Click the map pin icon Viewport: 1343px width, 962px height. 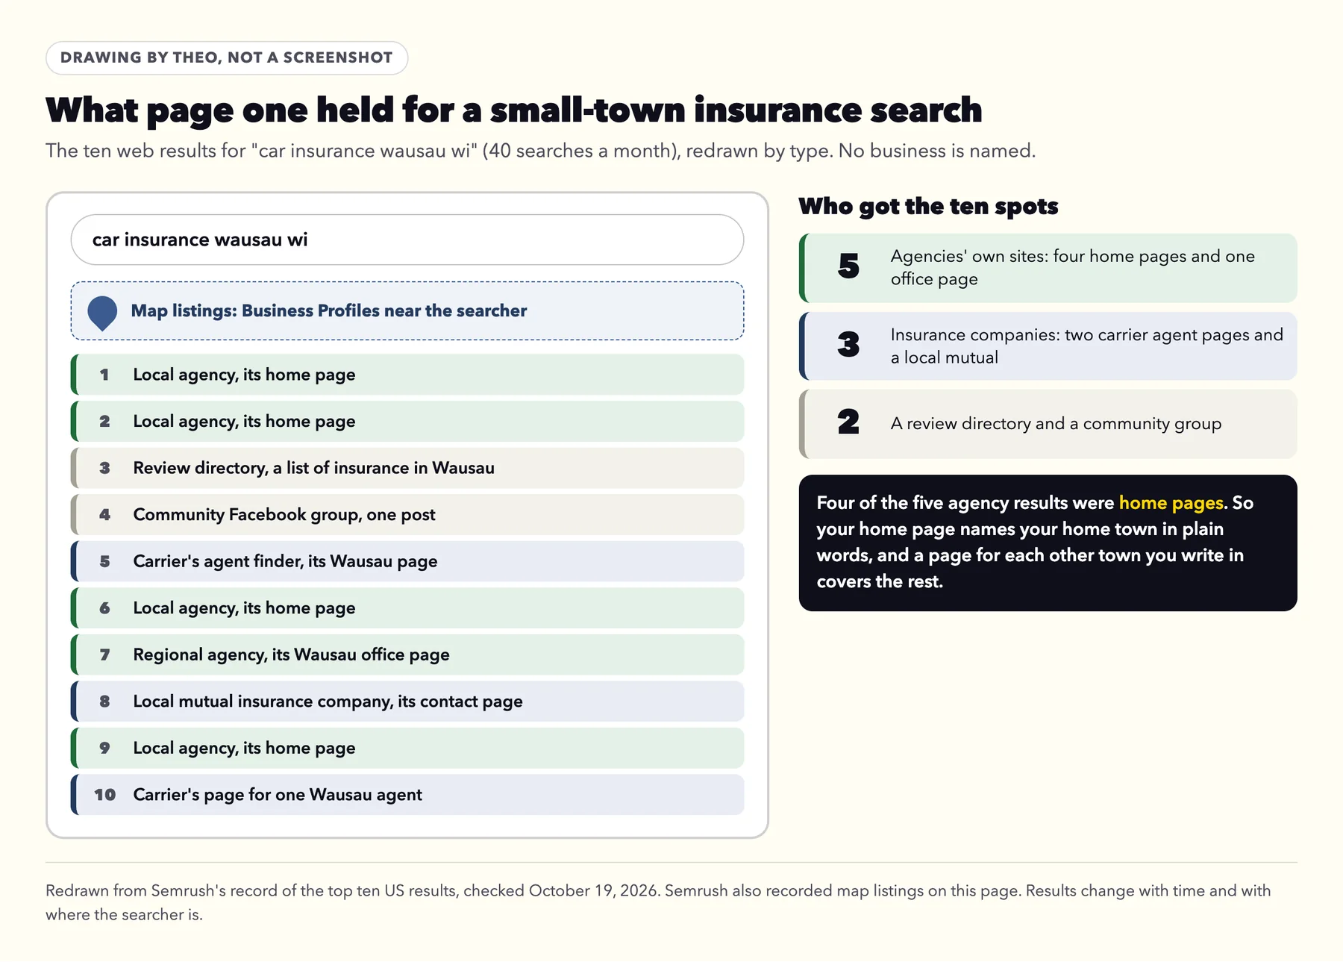(x=102, y=313)
